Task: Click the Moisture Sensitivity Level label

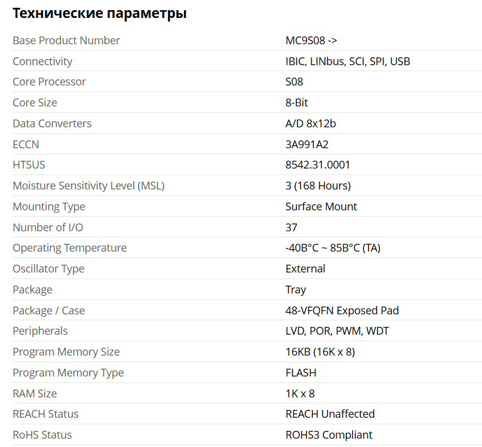Action: [x=88, y=186]
